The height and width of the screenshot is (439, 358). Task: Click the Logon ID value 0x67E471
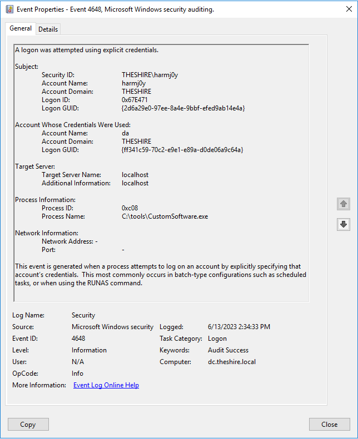pyautogui.click(x=135, y=100)
